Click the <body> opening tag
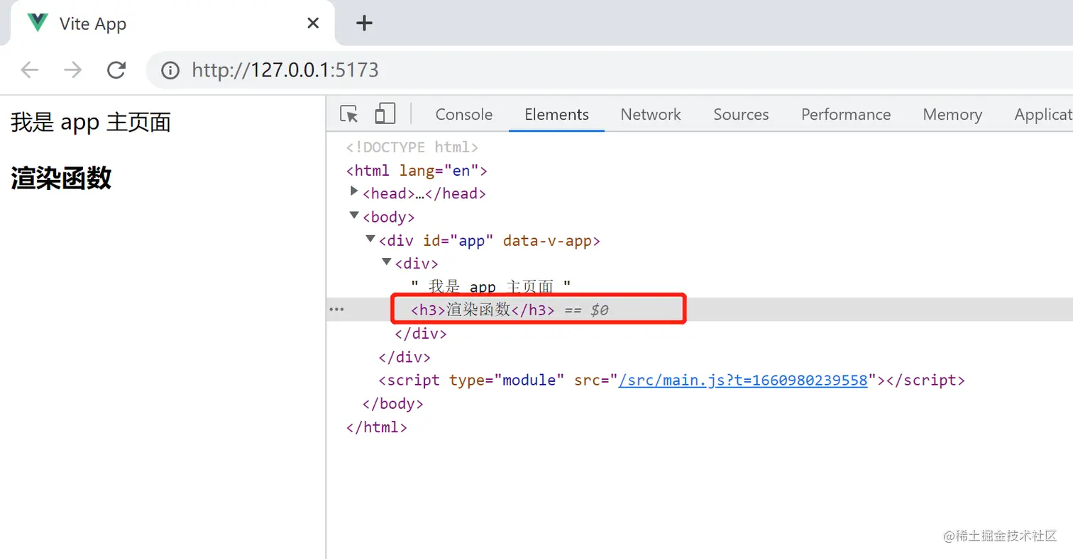Image resolution: width=1073 pixels, height=559 pixels. (x=388, y=217)
